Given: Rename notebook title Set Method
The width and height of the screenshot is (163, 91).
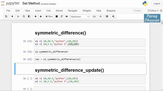Looking at the screenshot, I should (31, 3).
